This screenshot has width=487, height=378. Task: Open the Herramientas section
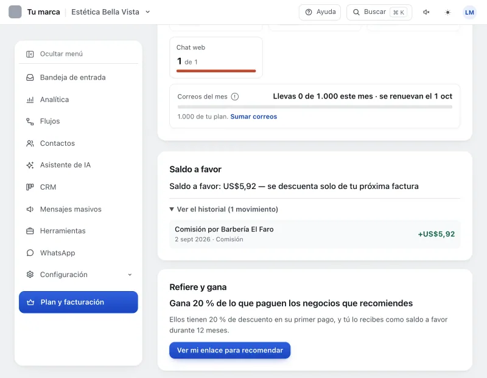coord(79,231)
